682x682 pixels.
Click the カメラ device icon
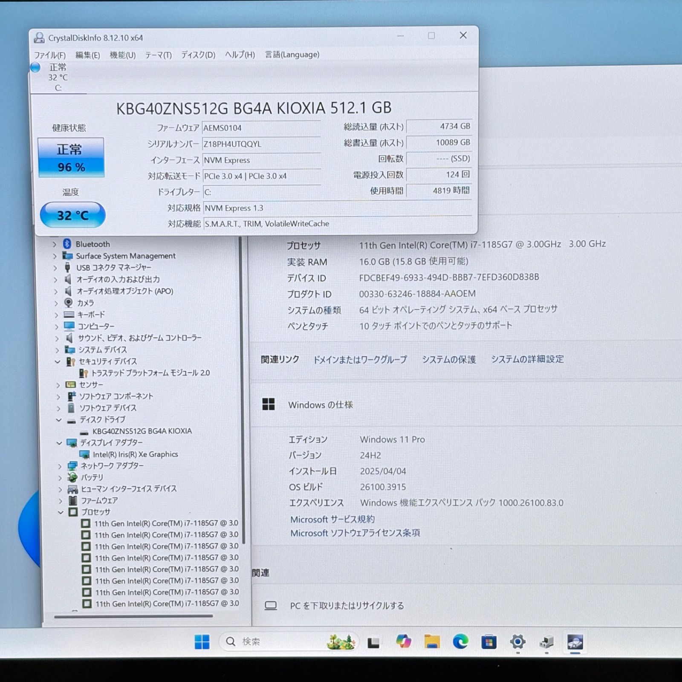coord(68,303)
